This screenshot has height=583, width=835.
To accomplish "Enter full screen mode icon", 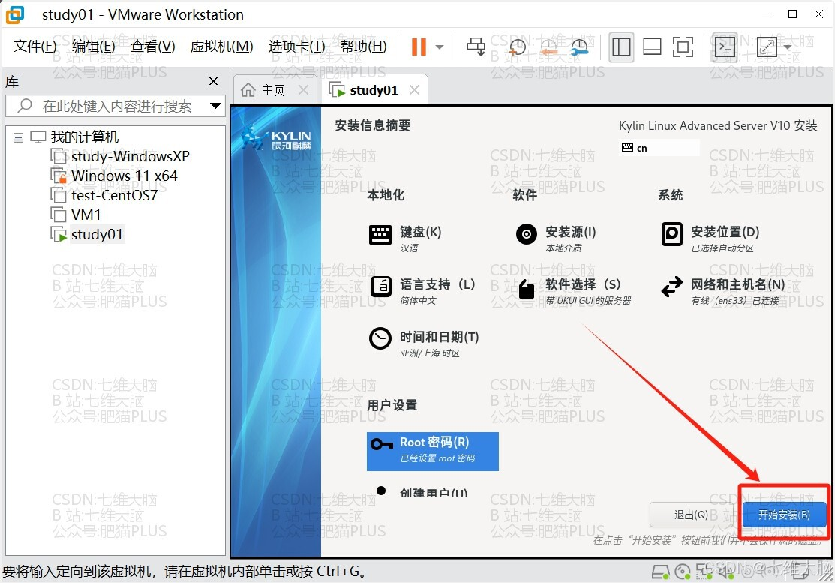I will click(x=683, y=47).
